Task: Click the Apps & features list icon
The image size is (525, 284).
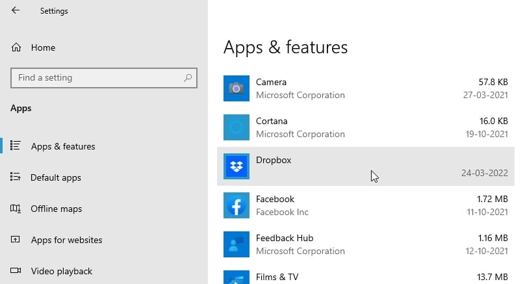Action: [x=16, y=146]
